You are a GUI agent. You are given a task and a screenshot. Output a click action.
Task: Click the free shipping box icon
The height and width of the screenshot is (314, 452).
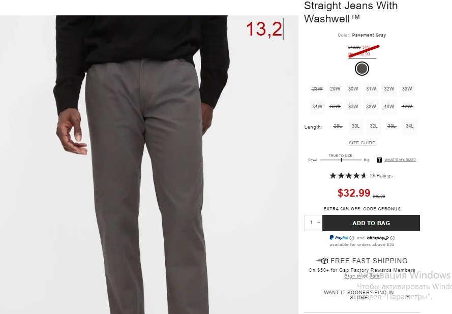322,261
